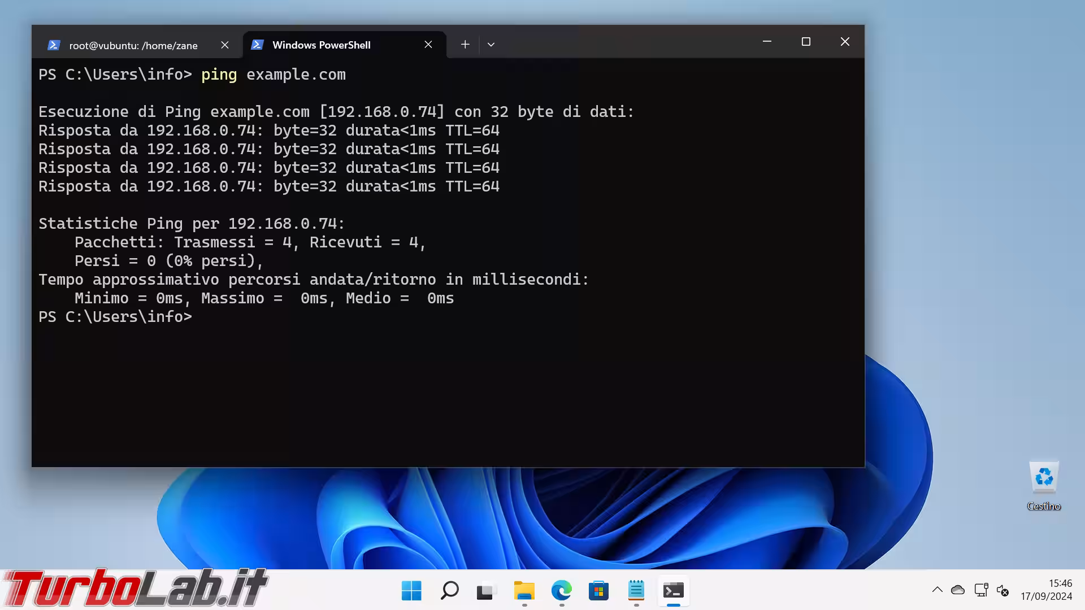Open Task View from the taskbar
Screen dimensions: 1085x610
pos(486,591)
